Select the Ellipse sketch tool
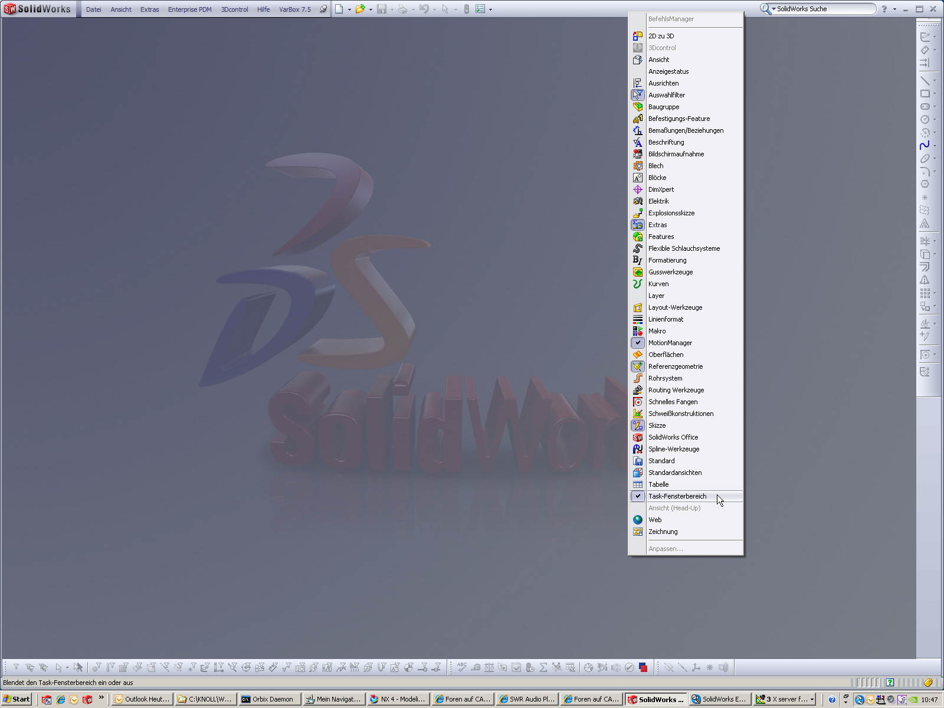The image size is (944, 708). click(925, 158)
